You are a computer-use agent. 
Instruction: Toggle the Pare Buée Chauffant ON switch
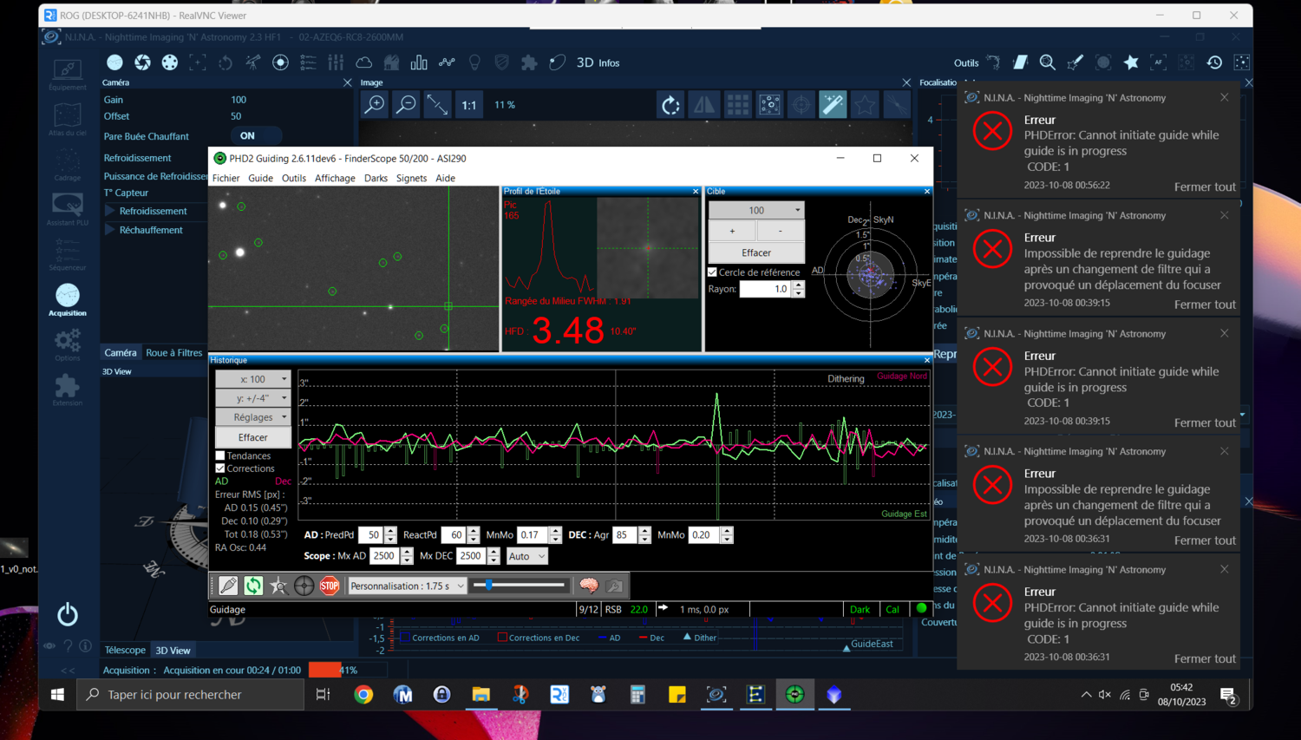tap(256, 136)
